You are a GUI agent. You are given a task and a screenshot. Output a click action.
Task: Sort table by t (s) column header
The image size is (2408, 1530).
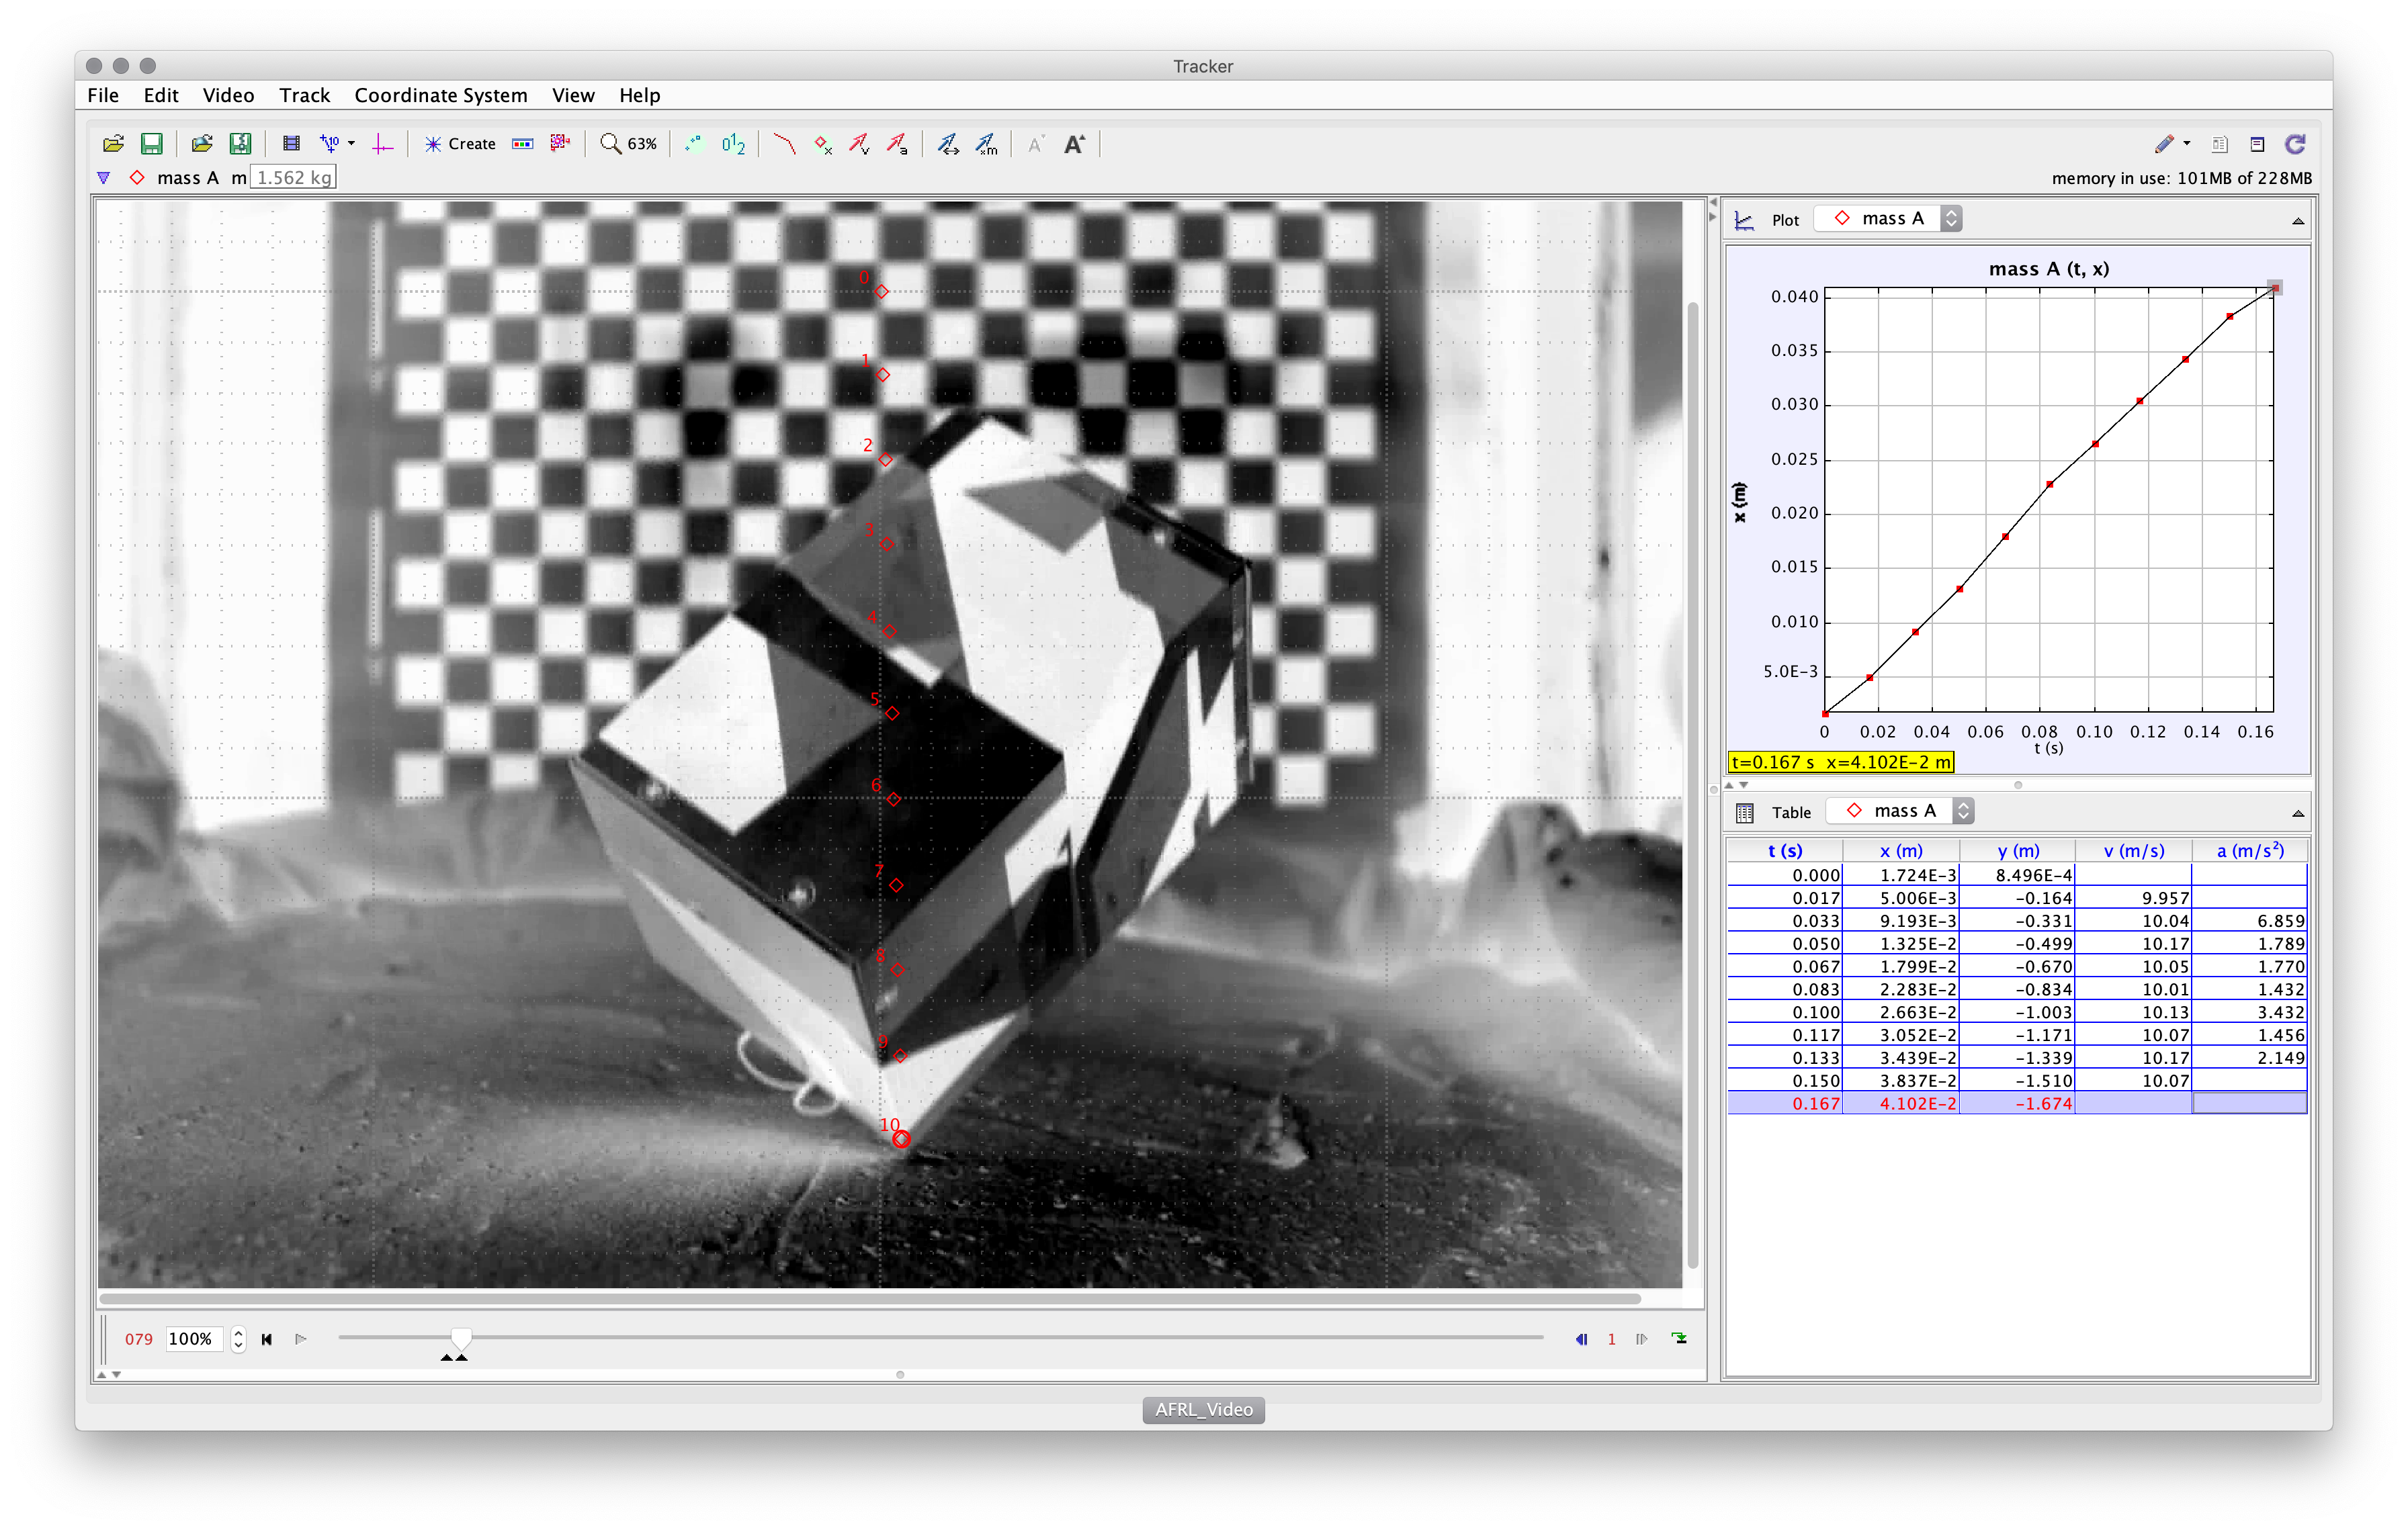tap(1785, 850)
